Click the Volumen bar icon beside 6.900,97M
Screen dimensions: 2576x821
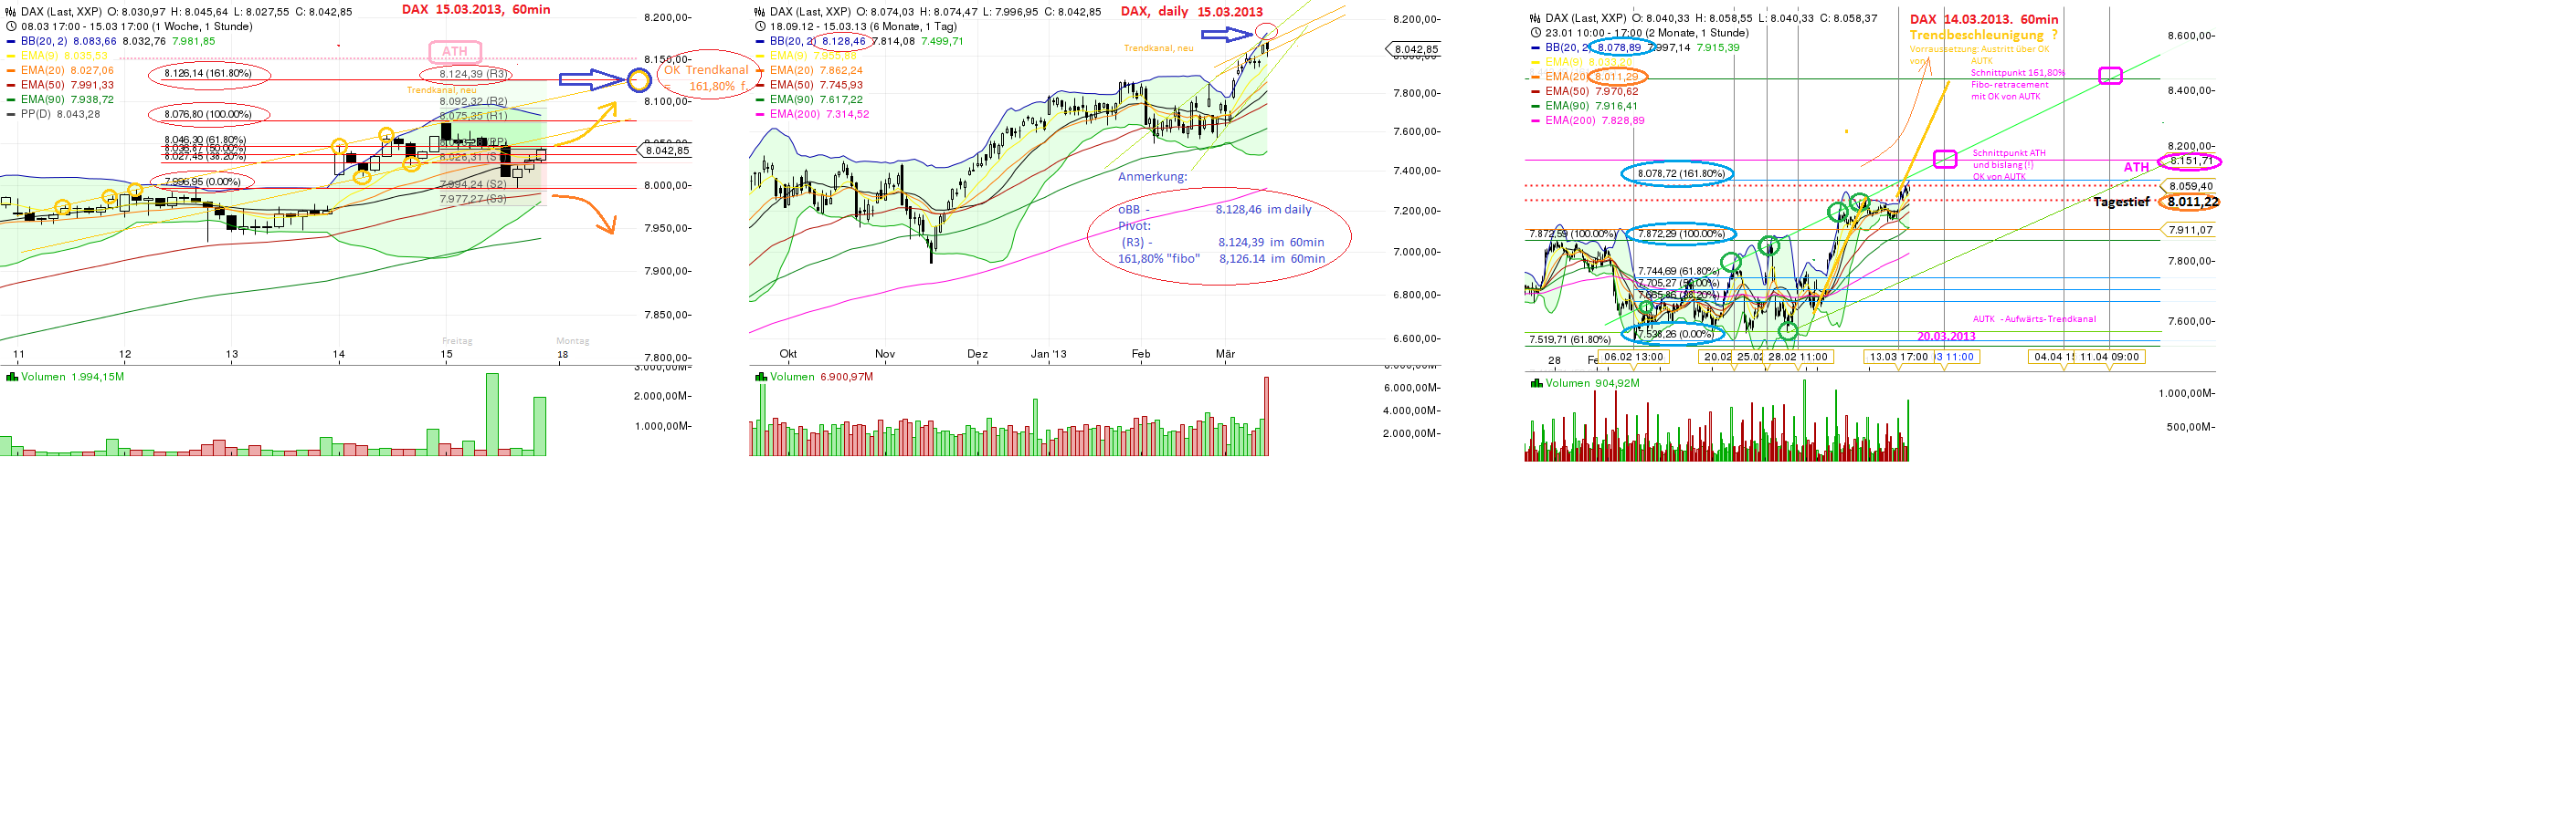point(761,377)
